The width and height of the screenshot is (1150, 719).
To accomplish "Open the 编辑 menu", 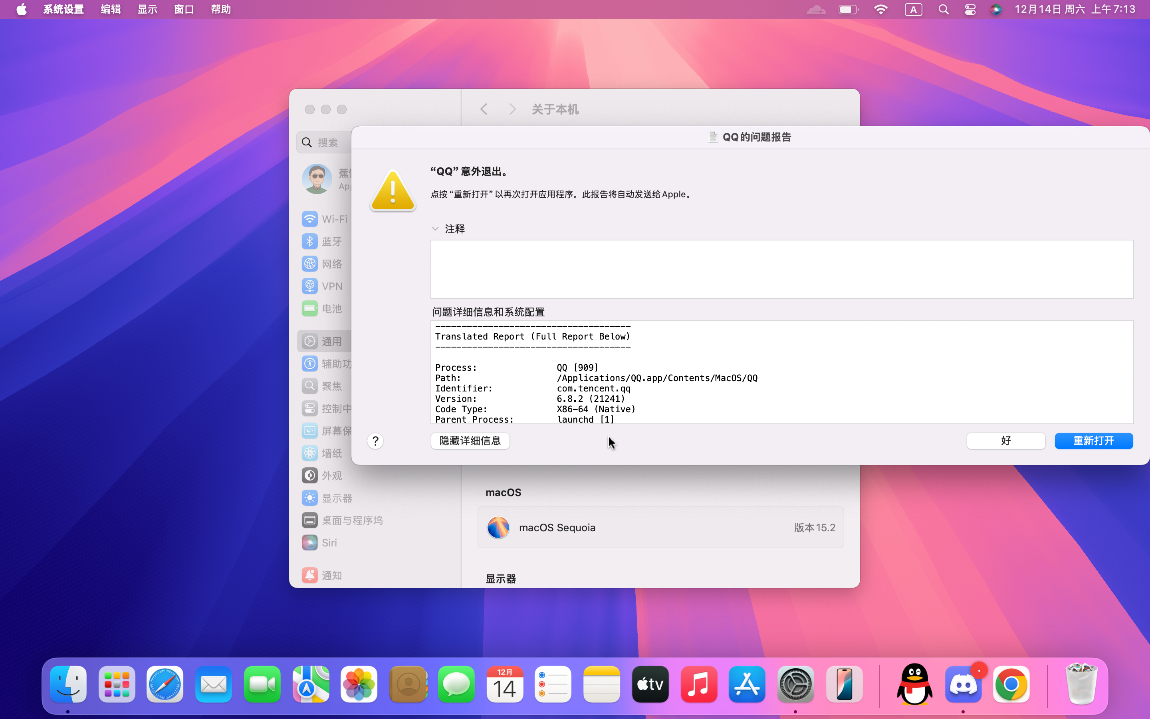I will [110, 10].
